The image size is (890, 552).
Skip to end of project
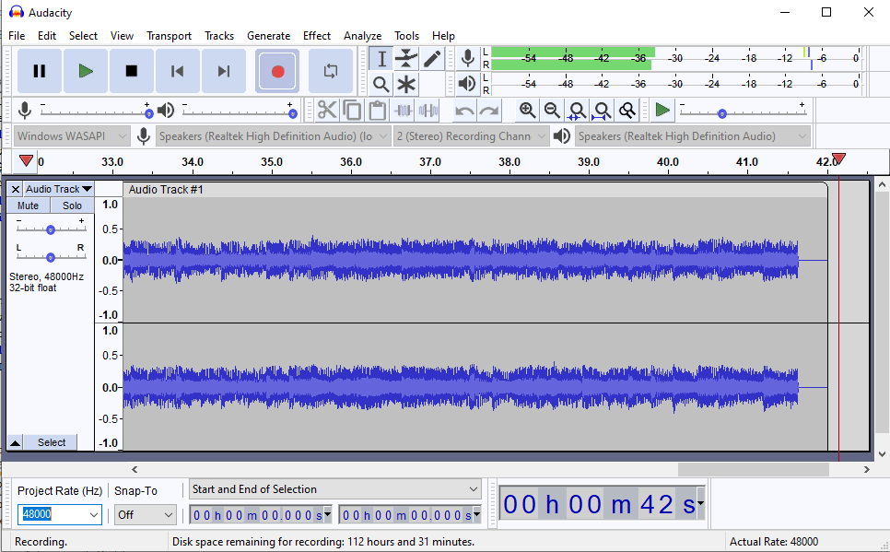224,71
